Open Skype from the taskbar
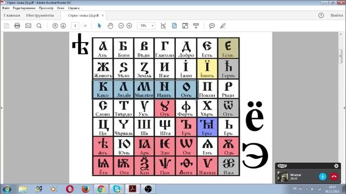The height and width of the screenshot is (194, 346). 117,189
